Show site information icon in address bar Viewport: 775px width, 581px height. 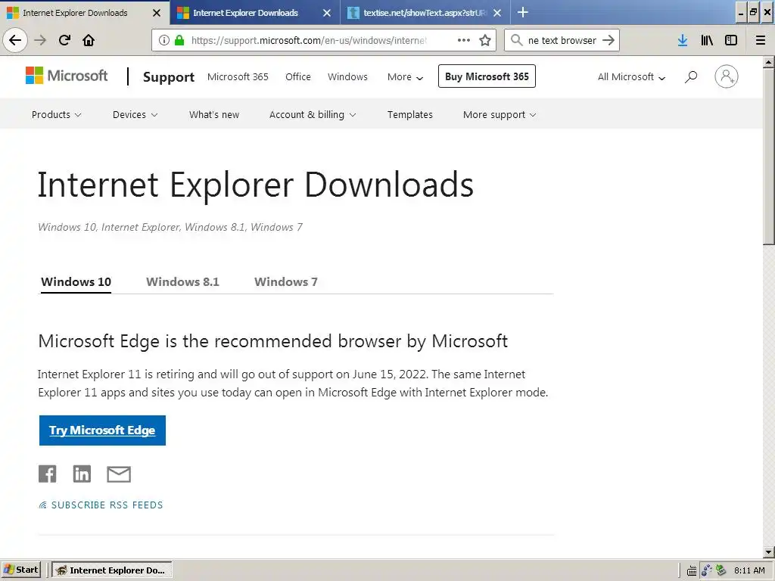[164, 40]
